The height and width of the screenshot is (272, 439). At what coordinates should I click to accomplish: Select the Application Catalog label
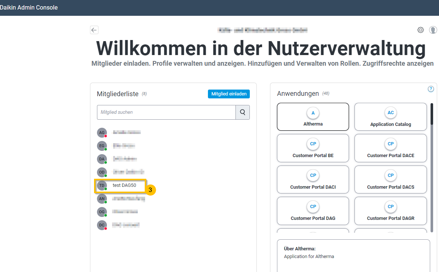pyautogui.click(x=391, y=124)
